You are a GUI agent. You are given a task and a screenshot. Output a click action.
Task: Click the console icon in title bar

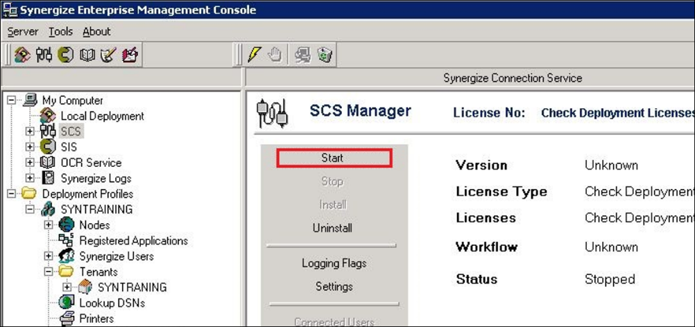(10, 9)
